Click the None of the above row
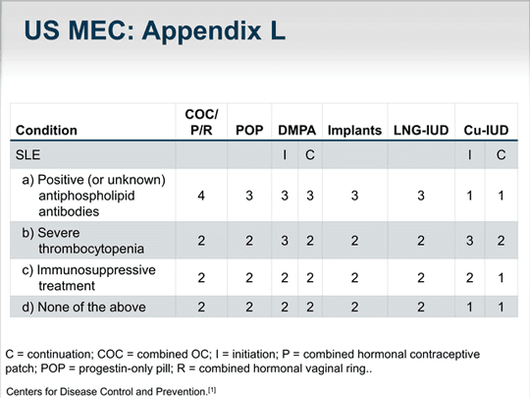The width and height of the screenshot is (530, 398). click(x=264, y=307)
